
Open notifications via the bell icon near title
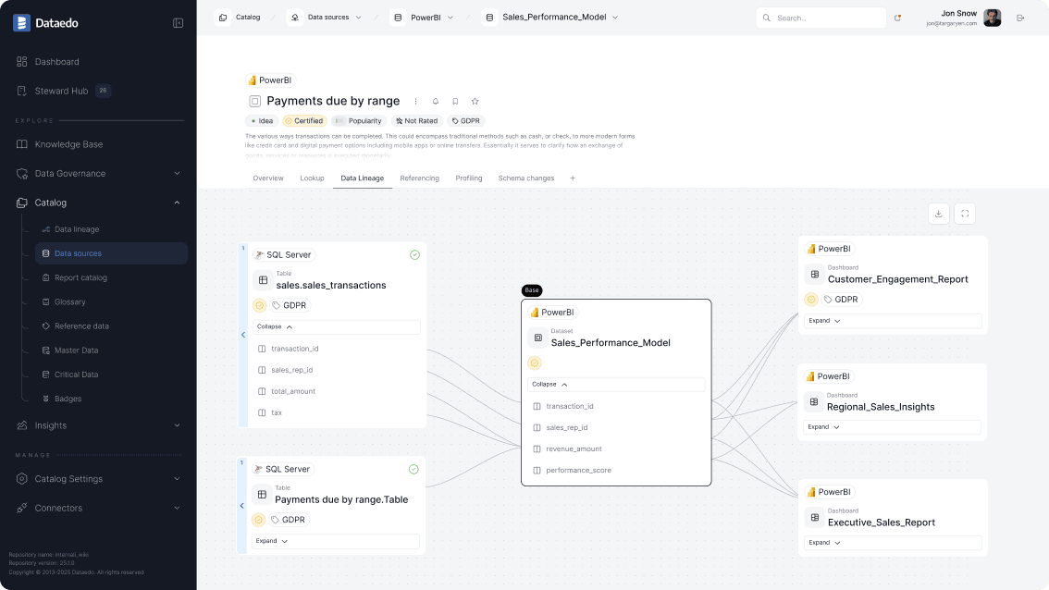[435, 101]
